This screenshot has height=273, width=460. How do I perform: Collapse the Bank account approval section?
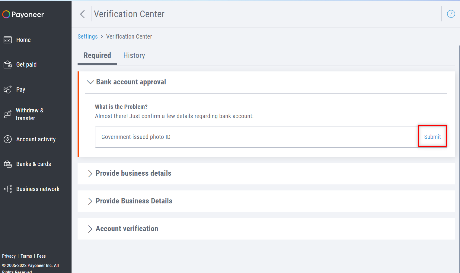click(x=90, y=82)
